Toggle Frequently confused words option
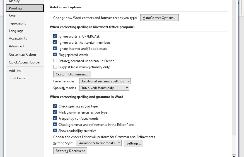 [x=55, y=118]
